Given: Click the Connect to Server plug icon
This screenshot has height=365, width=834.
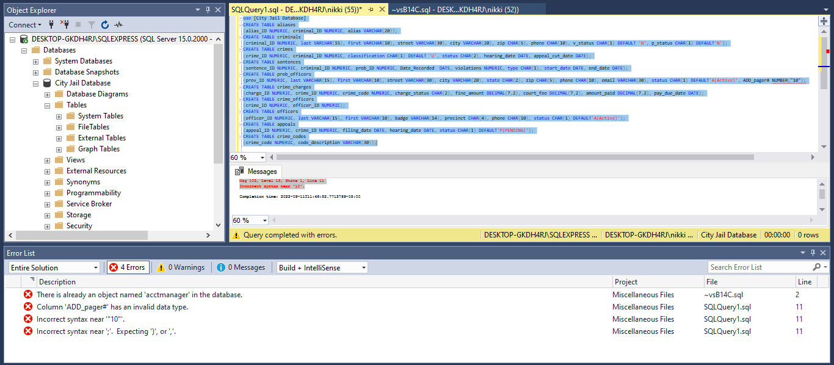Looking at the screenshot, I should [x=51, y=24].
